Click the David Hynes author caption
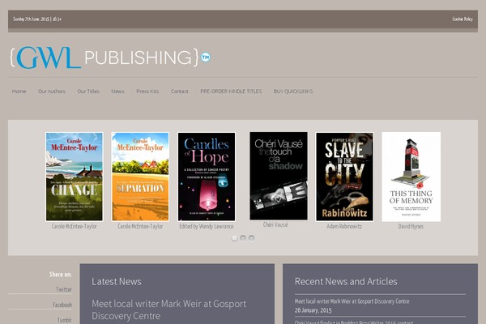 point(411,226)
